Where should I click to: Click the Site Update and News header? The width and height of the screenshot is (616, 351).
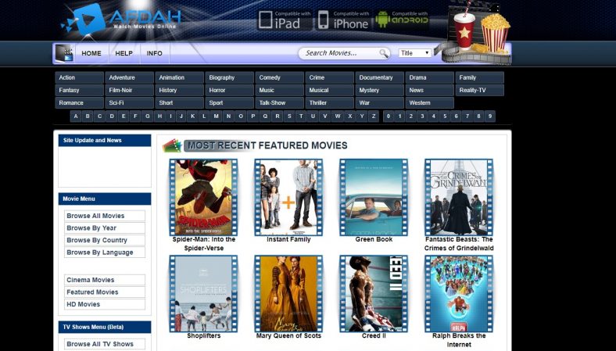click(105, 140)
